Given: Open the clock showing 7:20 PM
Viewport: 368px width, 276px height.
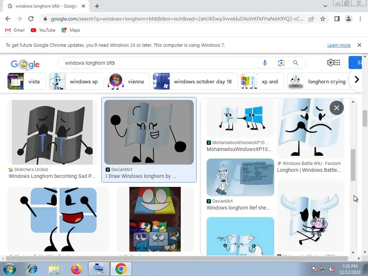Looking at the screenshot, I should pos(350,269).
